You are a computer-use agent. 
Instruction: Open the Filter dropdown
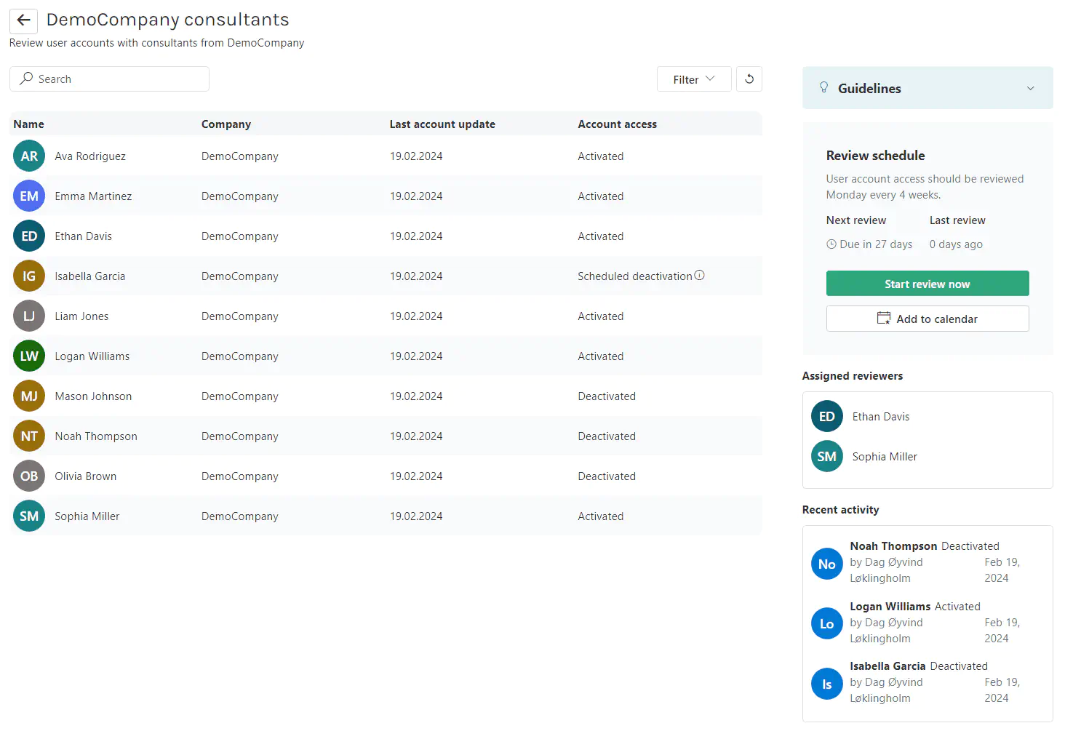click(693, 79)
